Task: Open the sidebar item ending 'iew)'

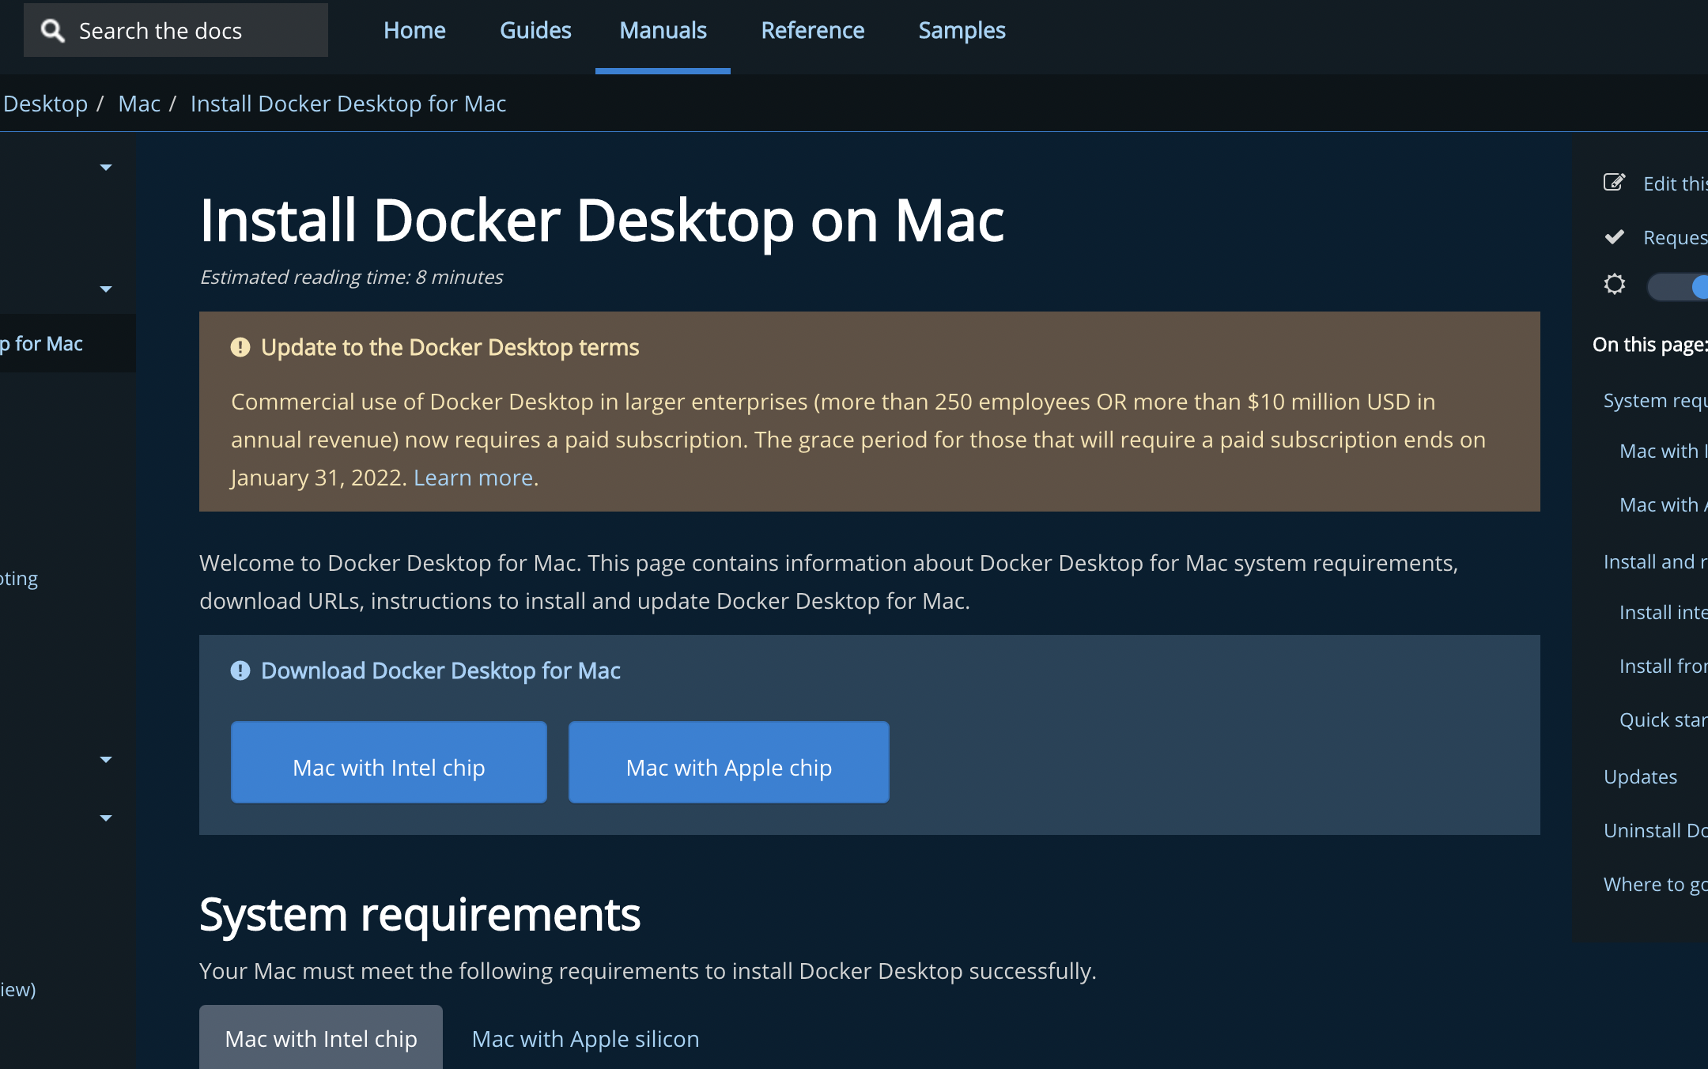Action: 18,989
